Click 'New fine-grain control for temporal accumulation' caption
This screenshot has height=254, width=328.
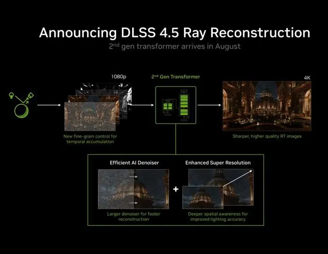pos(90,139)
